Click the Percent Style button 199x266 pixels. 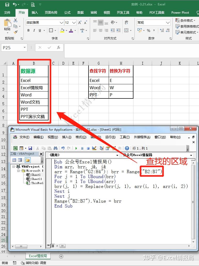click(148, 30)
